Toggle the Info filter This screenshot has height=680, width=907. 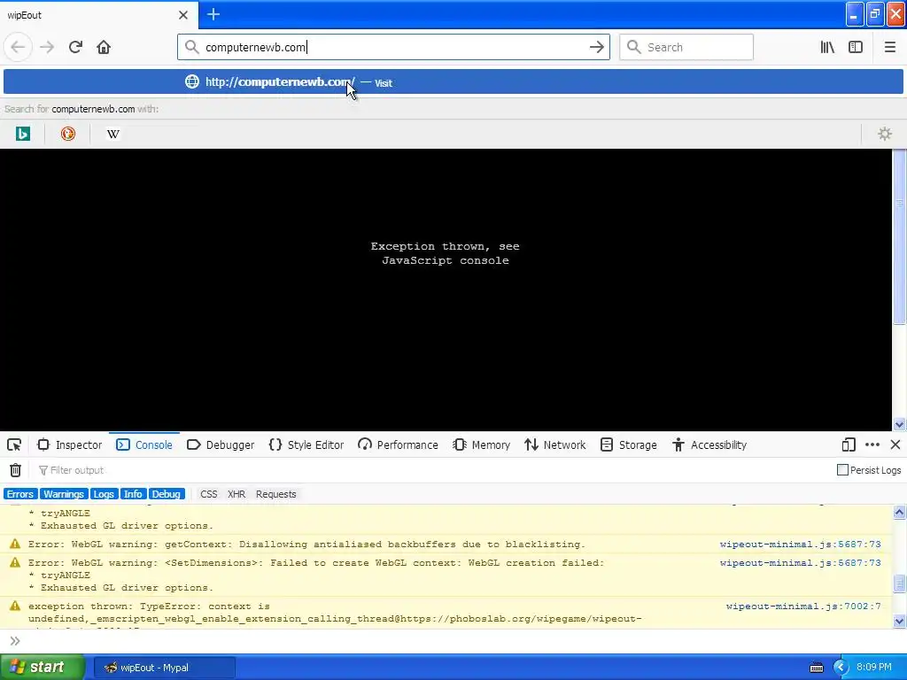(133, 494)
